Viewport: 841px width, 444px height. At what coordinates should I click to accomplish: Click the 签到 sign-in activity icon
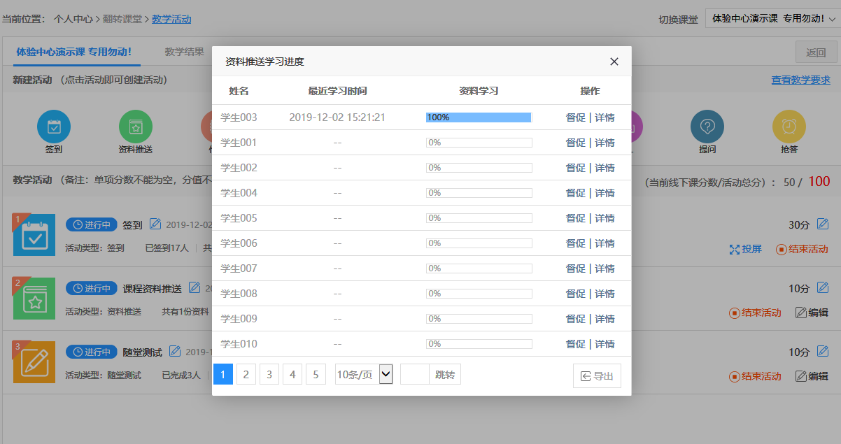click(54, 127)
